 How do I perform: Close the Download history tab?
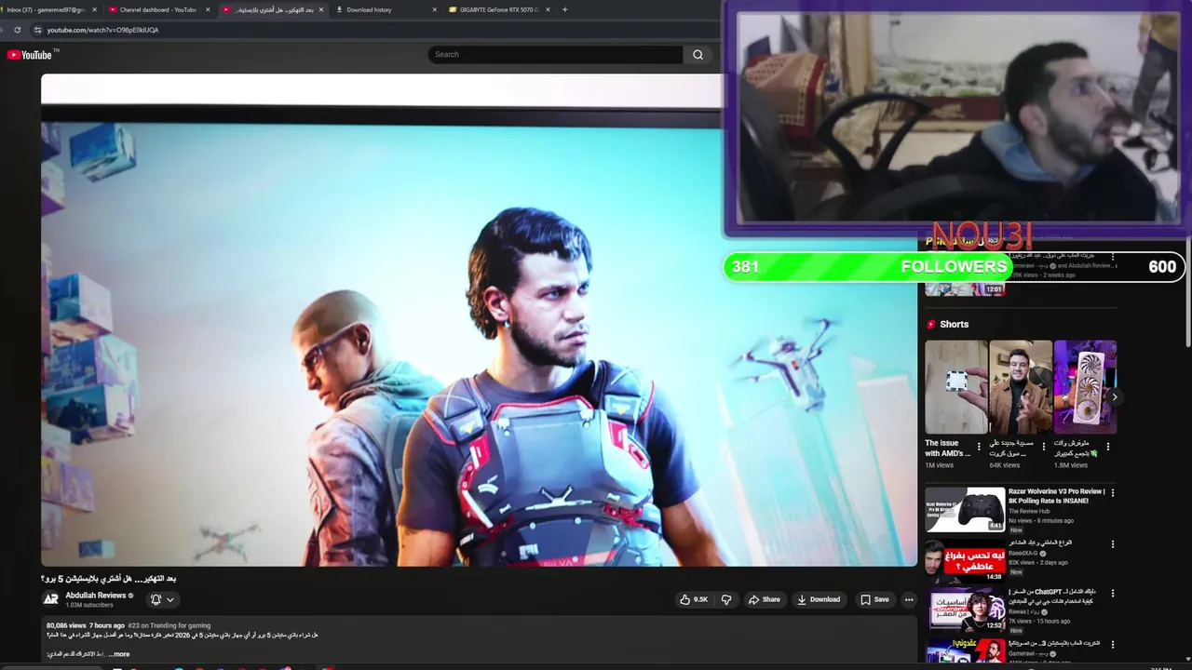coord(434,9)
